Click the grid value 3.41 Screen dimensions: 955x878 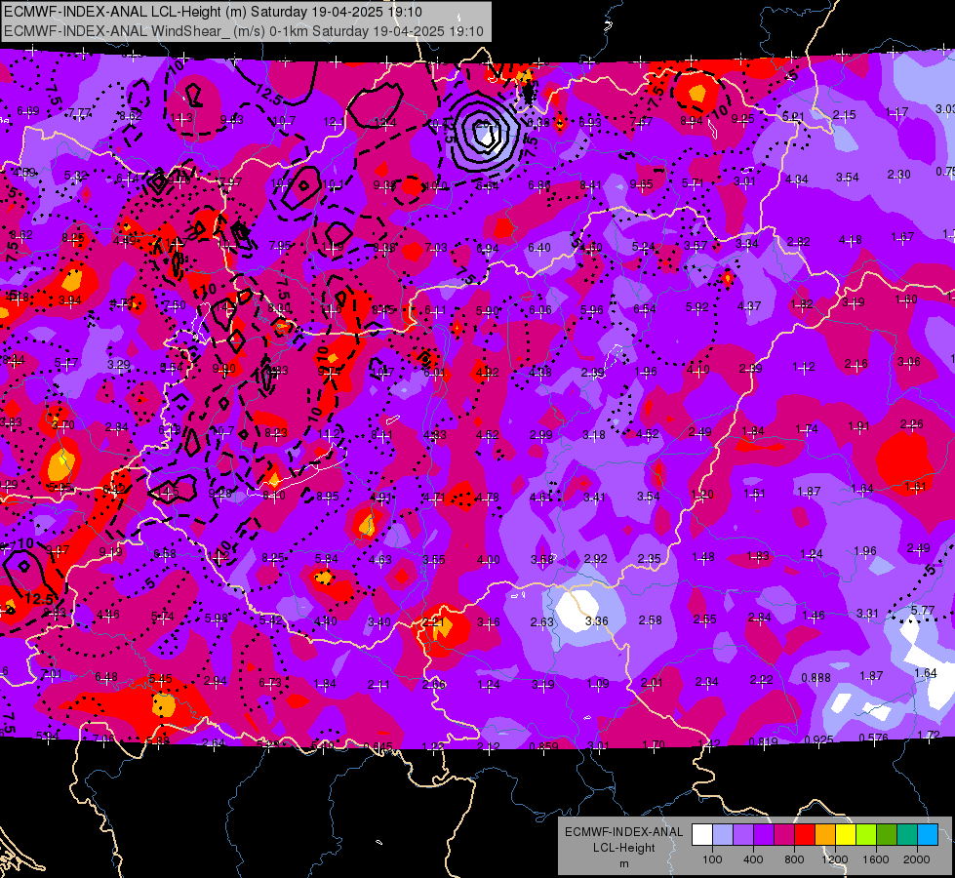click(x=594, y=498)
